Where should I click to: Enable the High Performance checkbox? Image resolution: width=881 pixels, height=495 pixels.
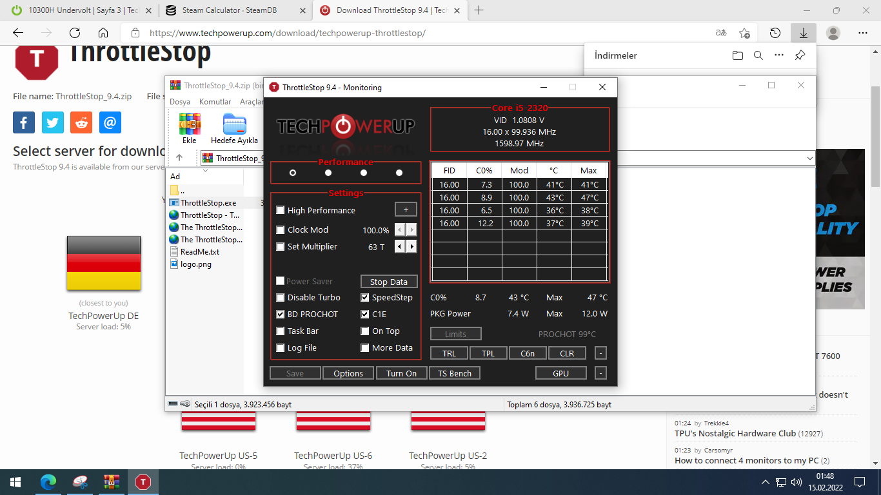point(281,210)
